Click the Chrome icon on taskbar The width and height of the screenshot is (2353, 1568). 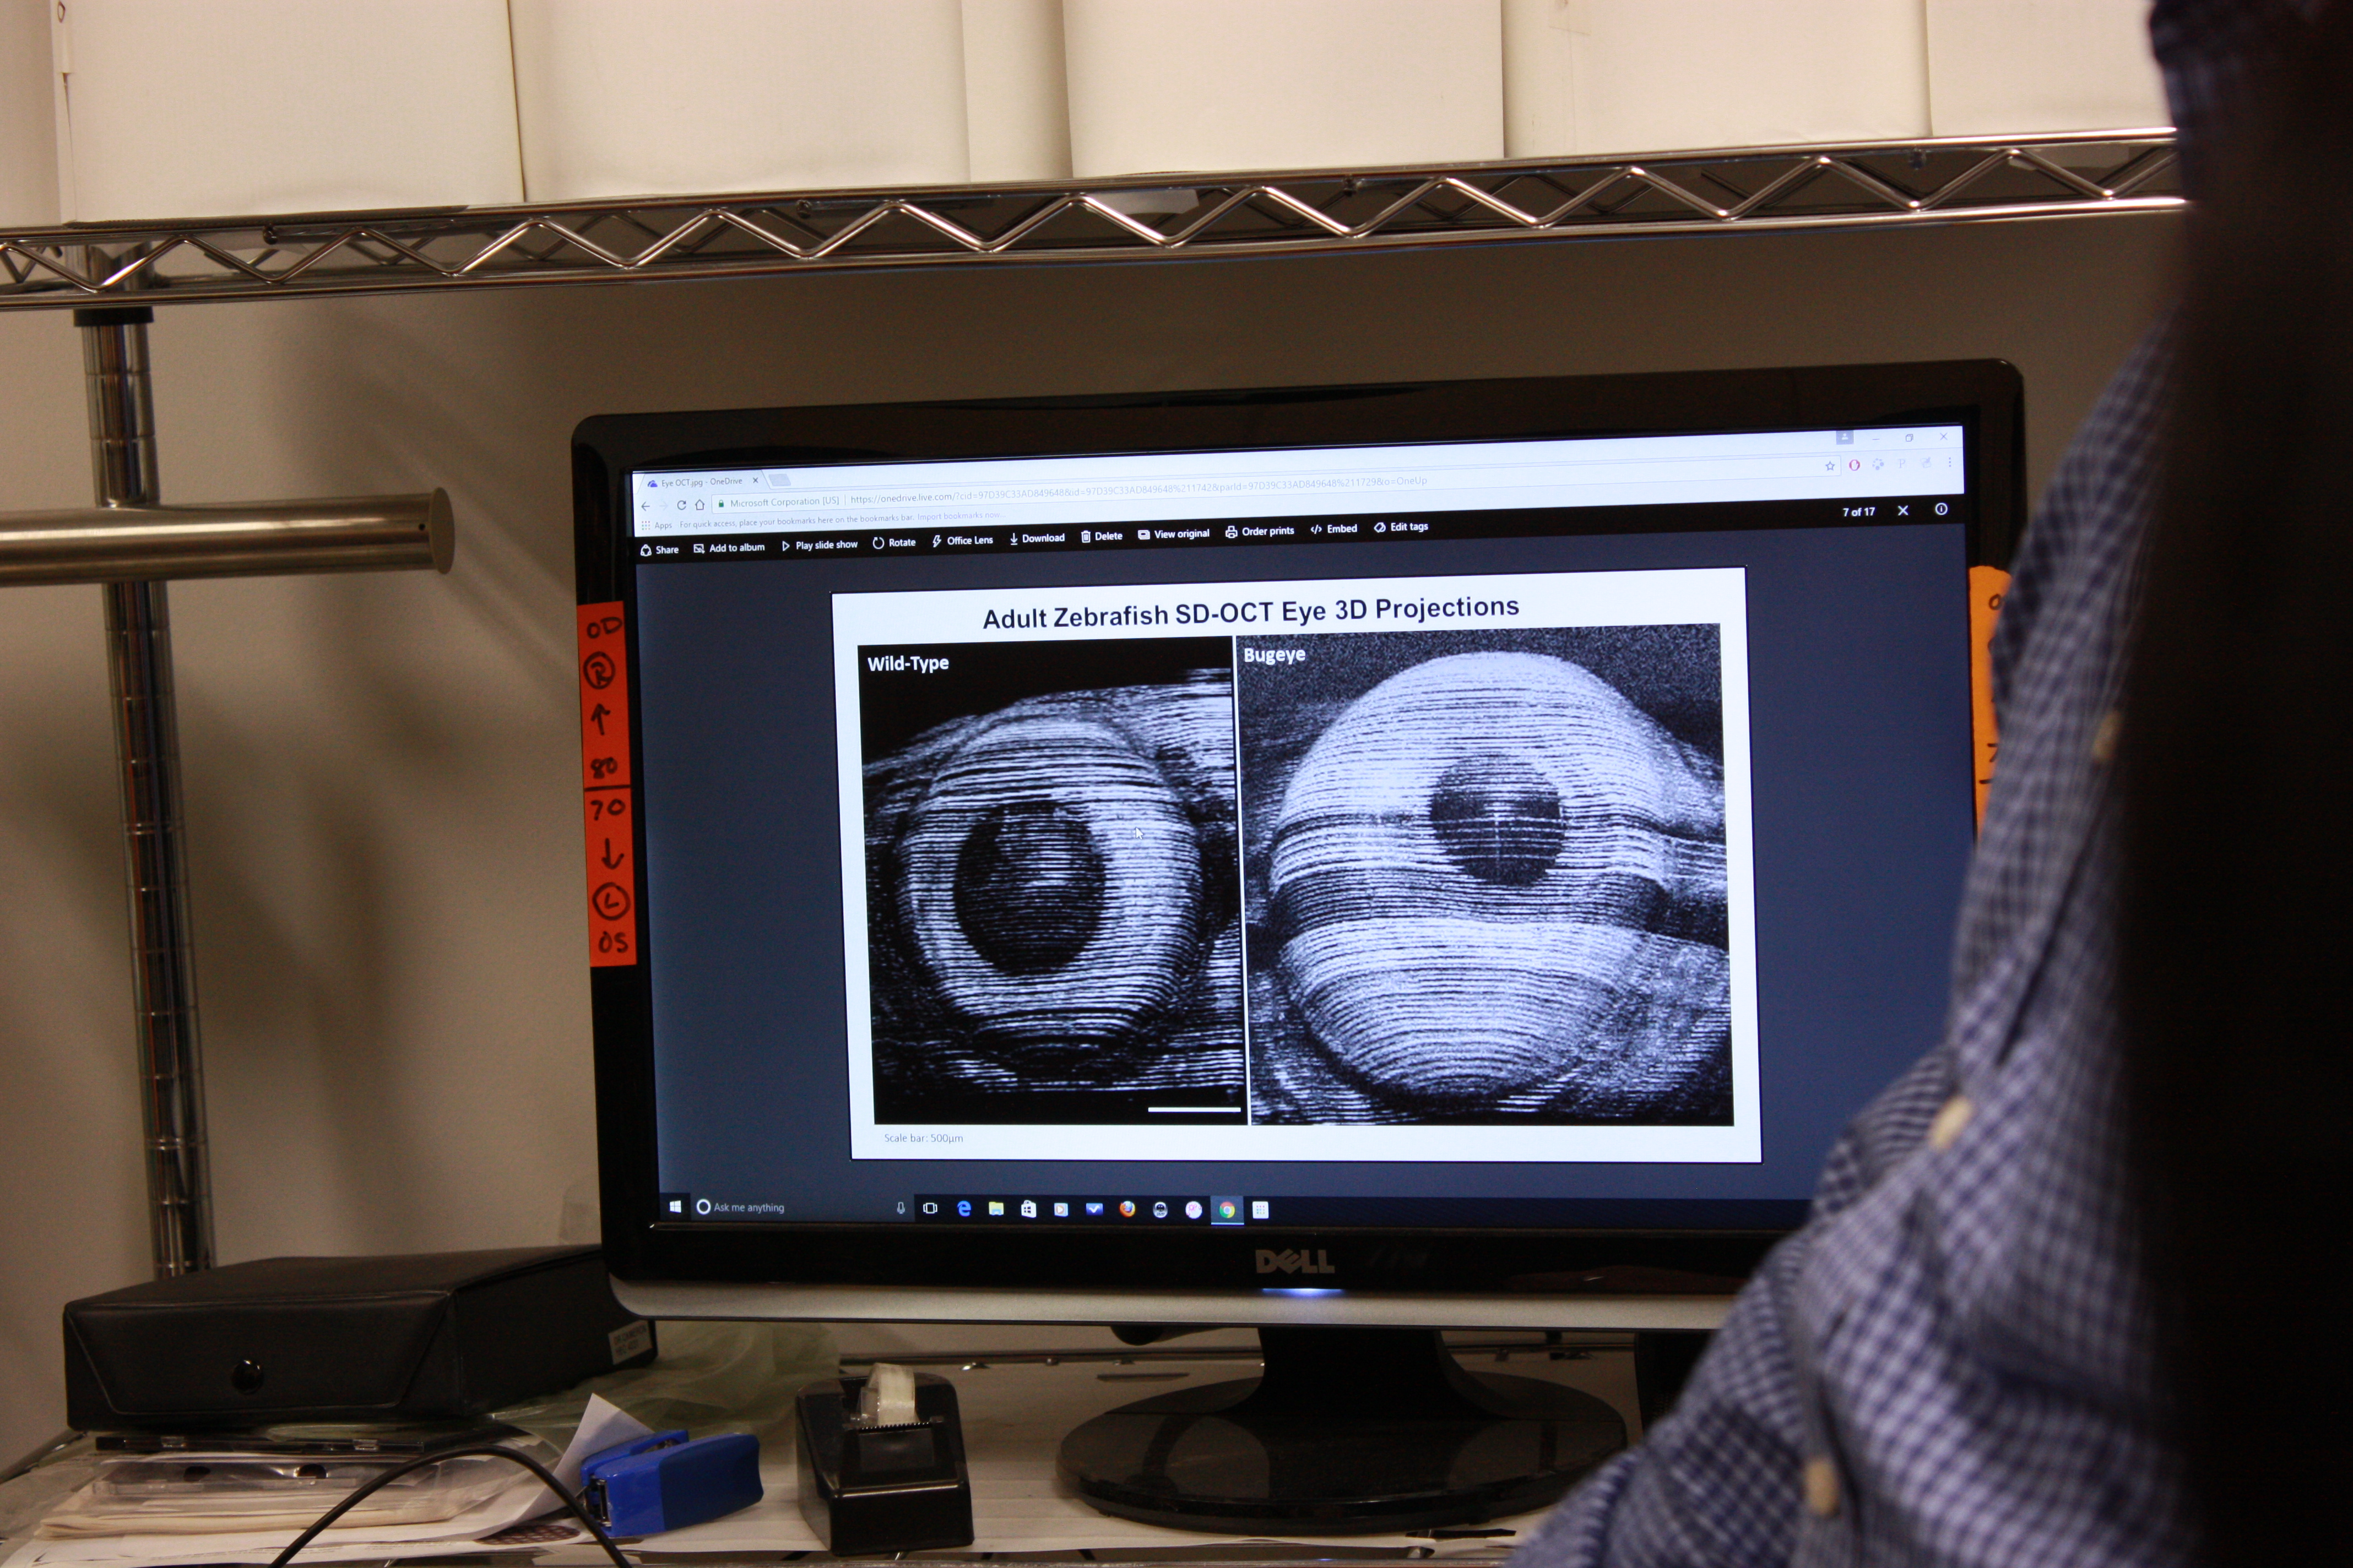coord(1227,1210)
